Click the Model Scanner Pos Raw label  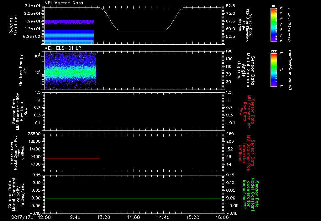click(x=17, y=153)
